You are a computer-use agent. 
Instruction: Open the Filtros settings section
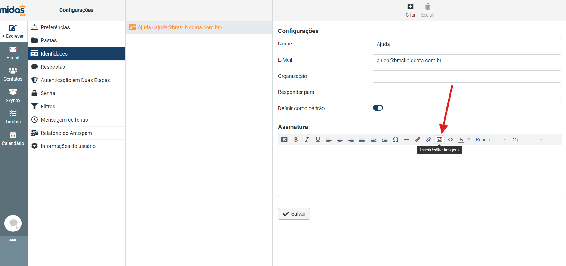click(x=48, y=107)
